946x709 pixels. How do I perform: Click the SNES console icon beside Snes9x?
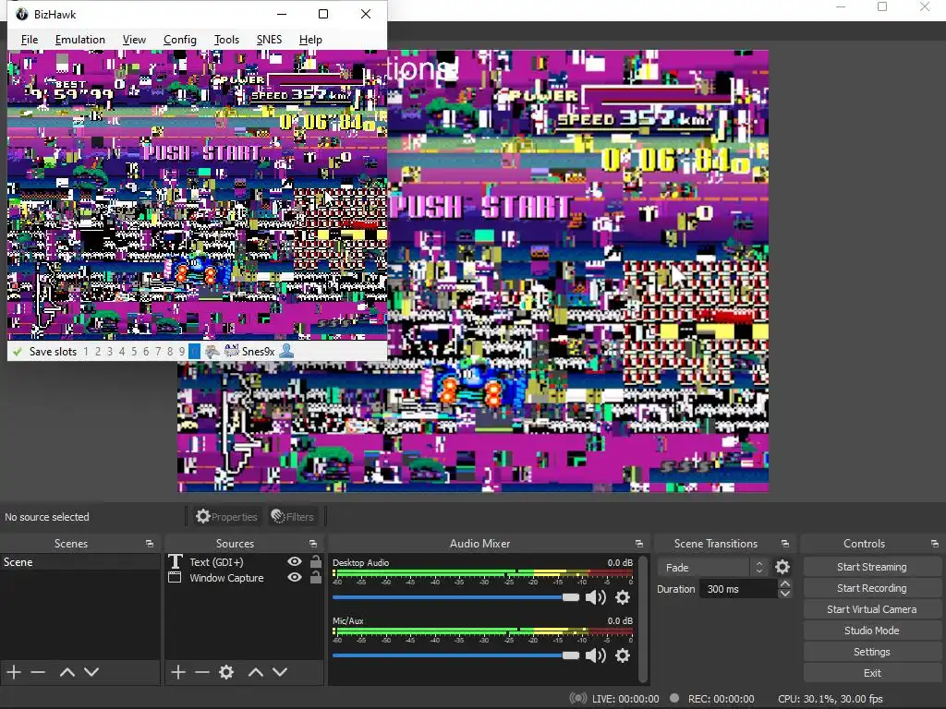tap(232, 351)
